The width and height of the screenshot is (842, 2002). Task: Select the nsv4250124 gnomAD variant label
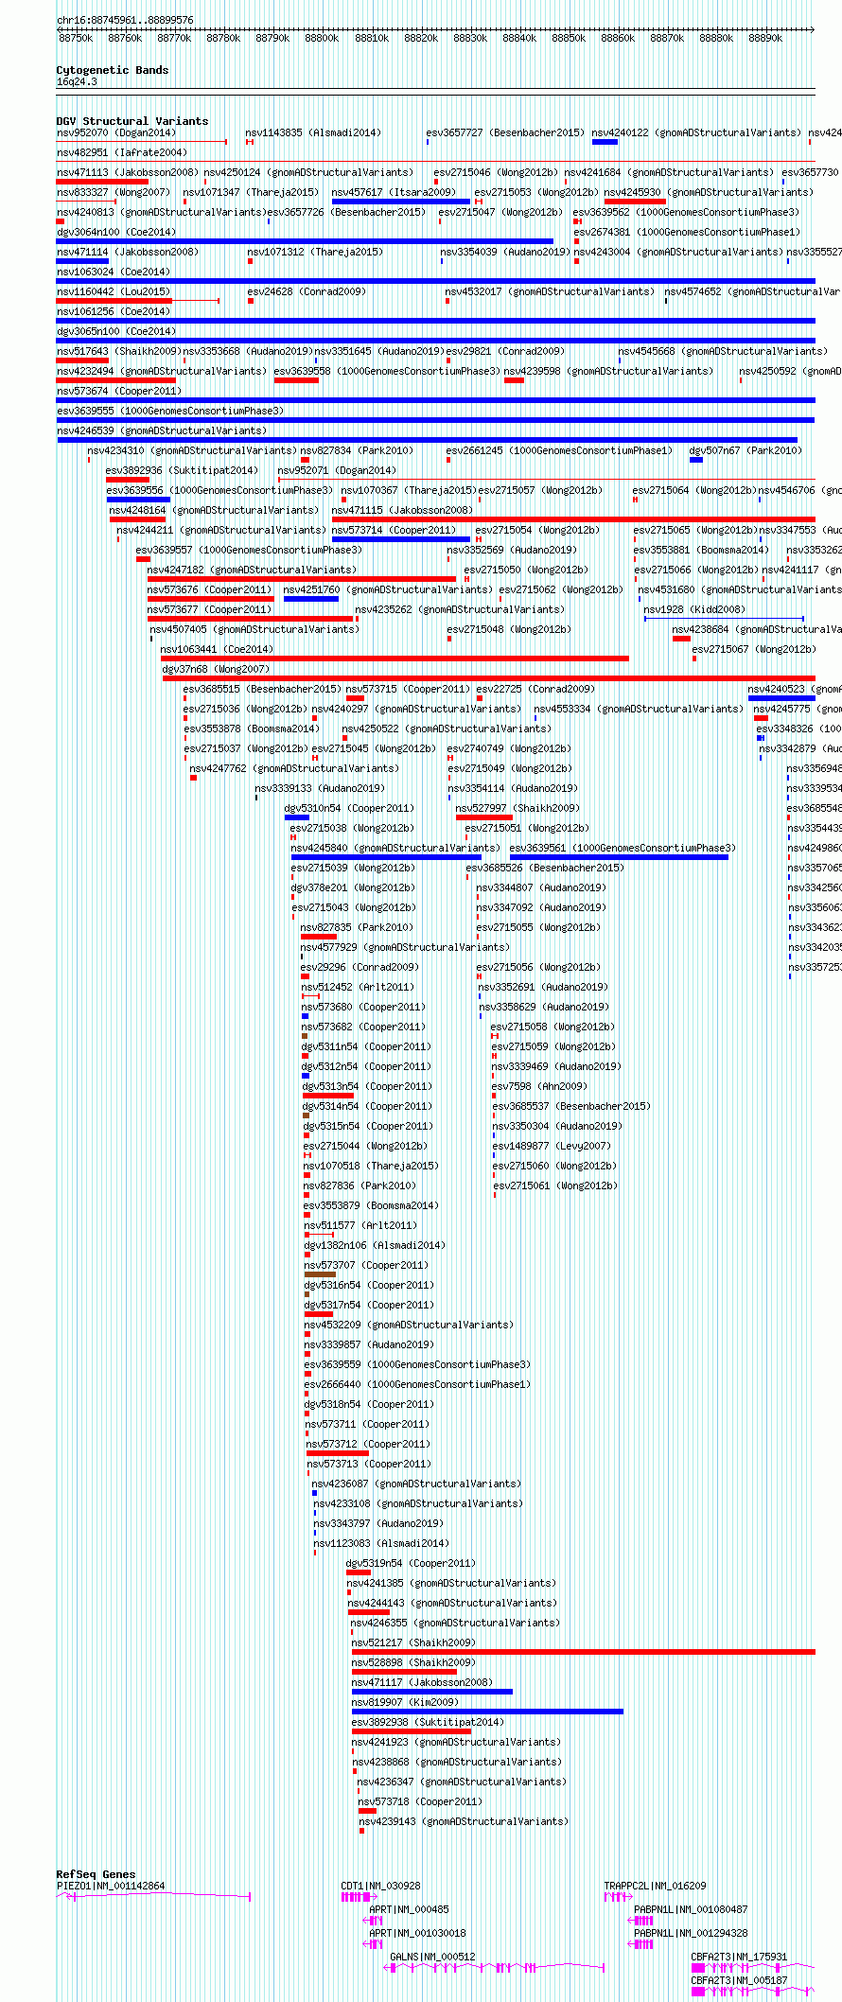click(x=308, y=172)
